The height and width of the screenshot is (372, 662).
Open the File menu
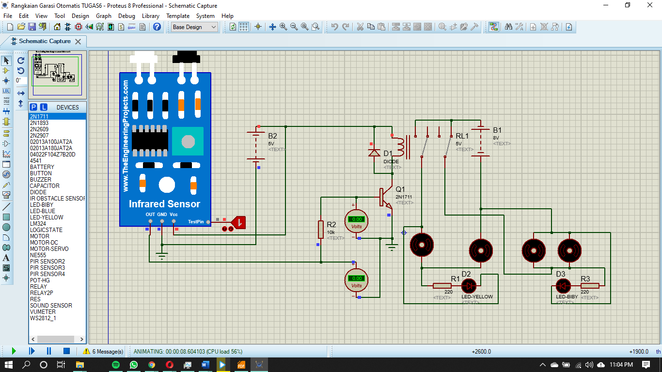[x=8, y=15]
